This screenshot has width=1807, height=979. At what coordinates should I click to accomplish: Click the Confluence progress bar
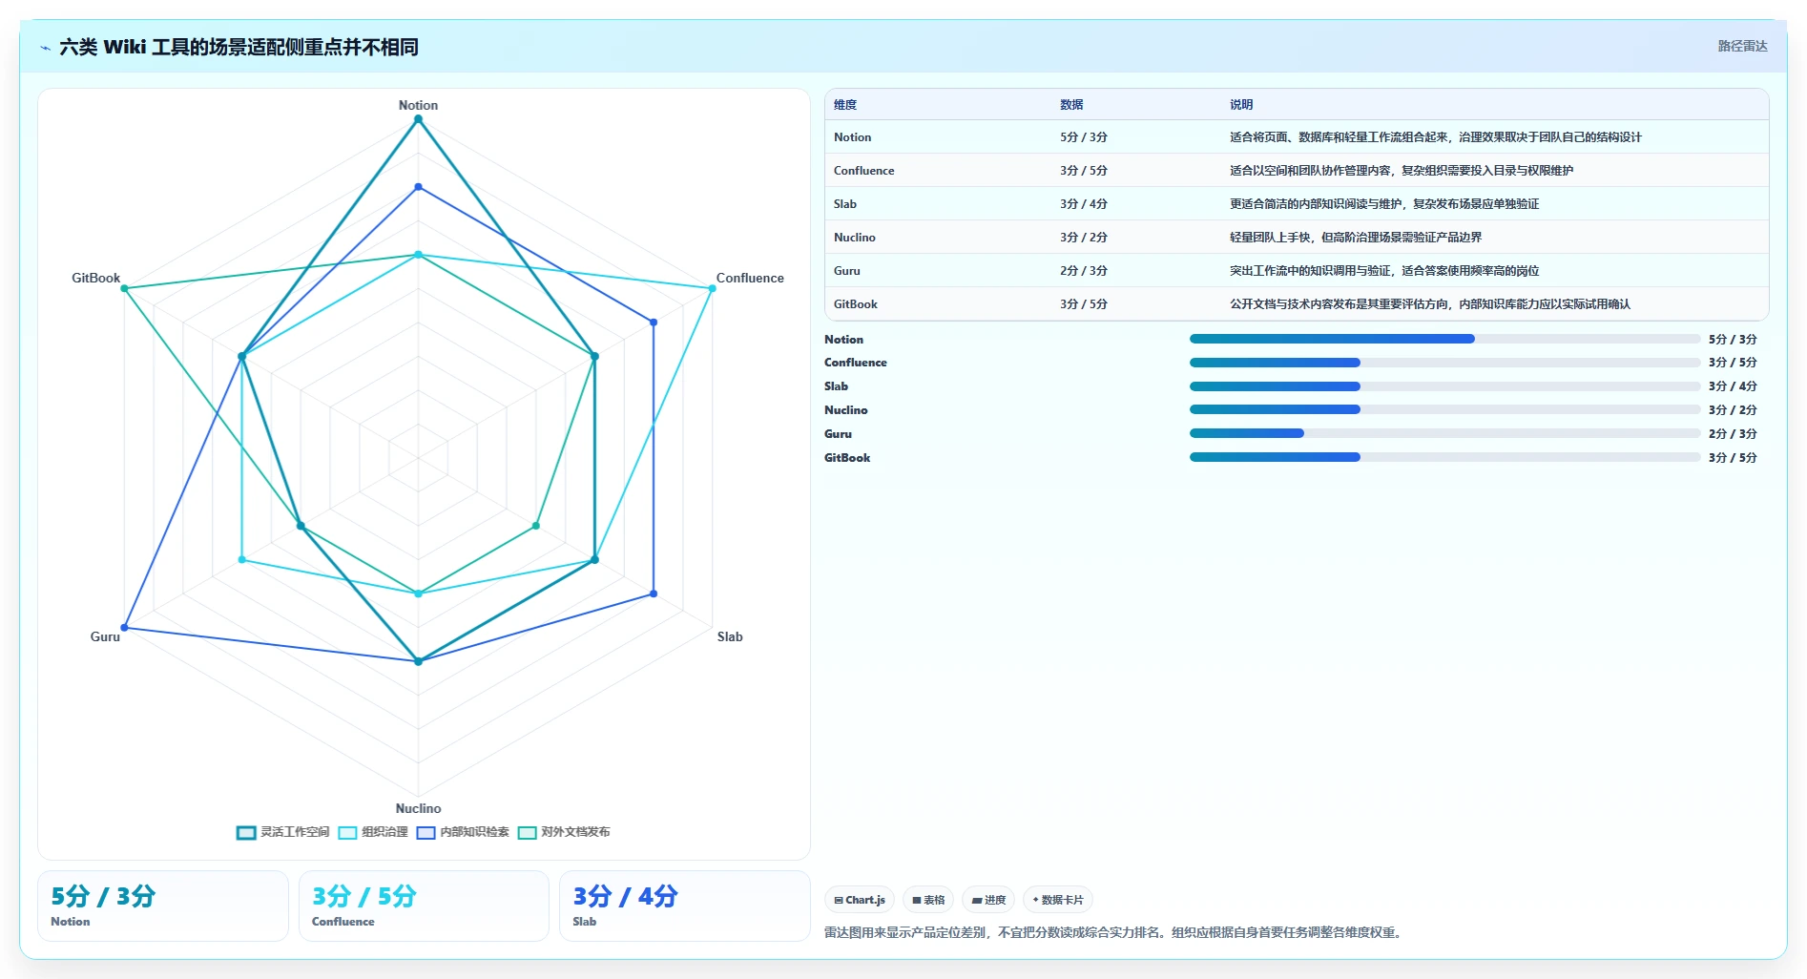click(x=1444, y=363)
